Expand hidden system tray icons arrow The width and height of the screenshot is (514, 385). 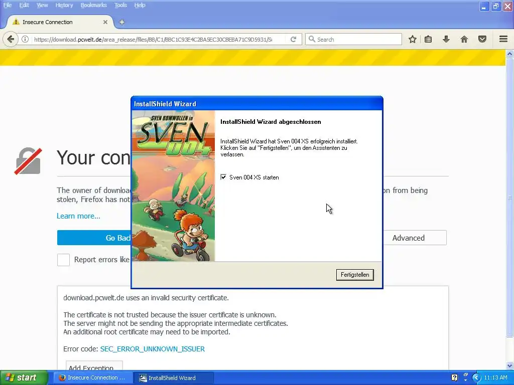[x=476, y=377]
